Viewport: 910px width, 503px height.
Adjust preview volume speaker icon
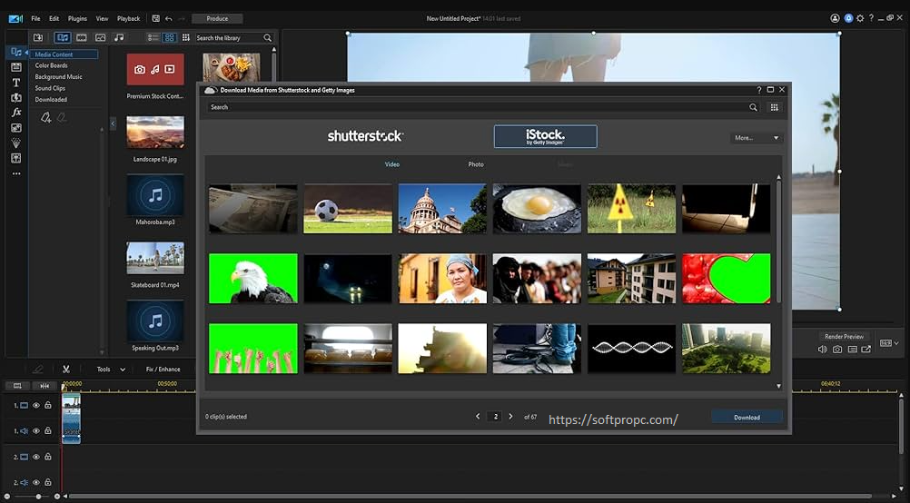pos(823,350)
